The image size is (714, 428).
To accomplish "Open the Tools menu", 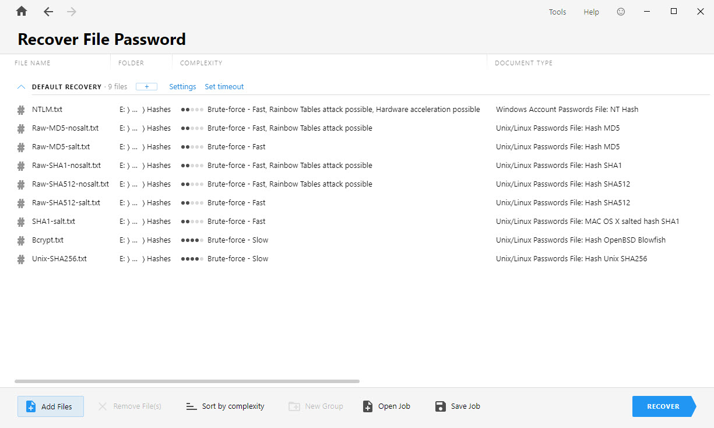I will click(557, 11).
